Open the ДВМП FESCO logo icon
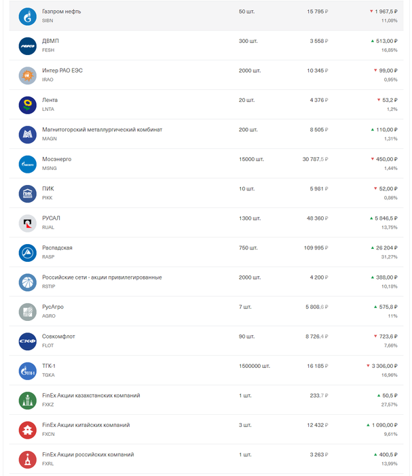 point(28,46)
